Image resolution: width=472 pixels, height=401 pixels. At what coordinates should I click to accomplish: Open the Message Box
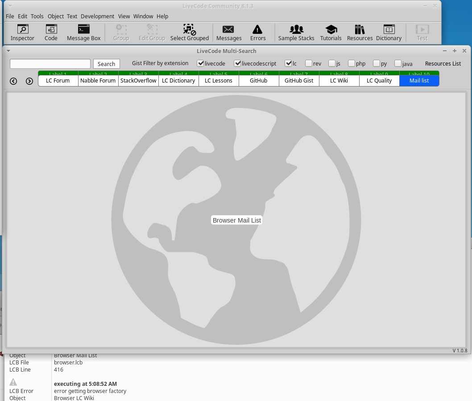83,33
